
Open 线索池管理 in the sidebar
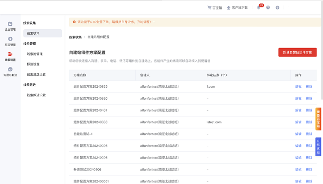tap(35, 54)
